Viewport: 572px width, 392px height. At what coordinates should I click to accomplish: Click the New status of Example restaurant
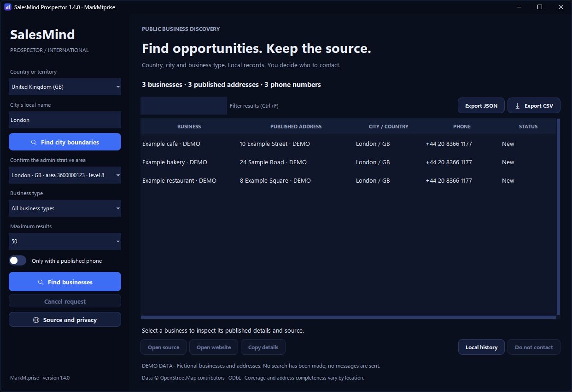click(x=508, y=180)
